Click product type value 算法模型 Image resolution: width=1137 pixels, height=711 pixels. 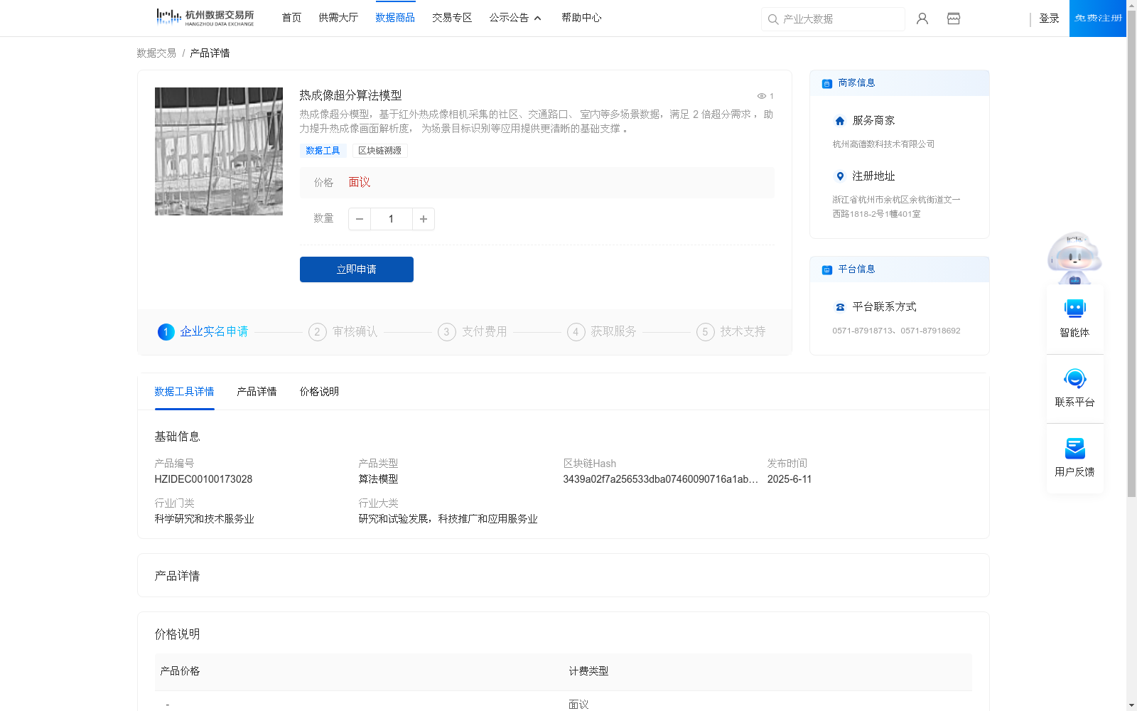click(x=378, y=479)
